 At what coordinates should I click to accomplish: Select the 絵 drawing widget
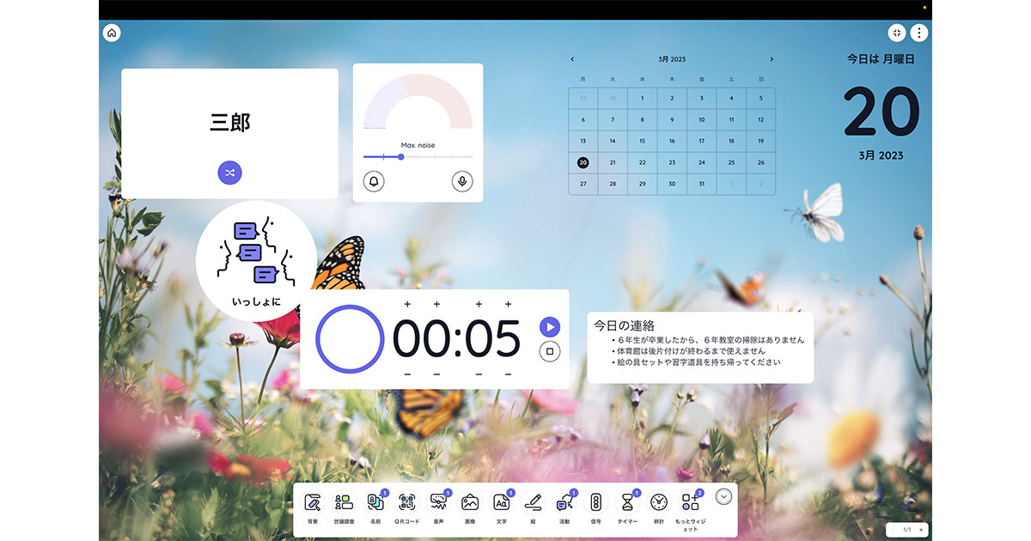tap(534, 502)
